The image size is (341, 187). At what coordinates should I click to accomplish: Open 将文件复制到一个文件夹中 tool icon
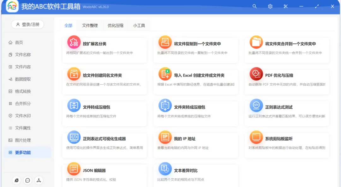point(165,42)
